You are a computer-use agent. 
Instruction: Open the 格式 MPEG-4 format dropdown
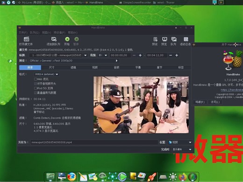pyautogui.click(x=47, y=74)
